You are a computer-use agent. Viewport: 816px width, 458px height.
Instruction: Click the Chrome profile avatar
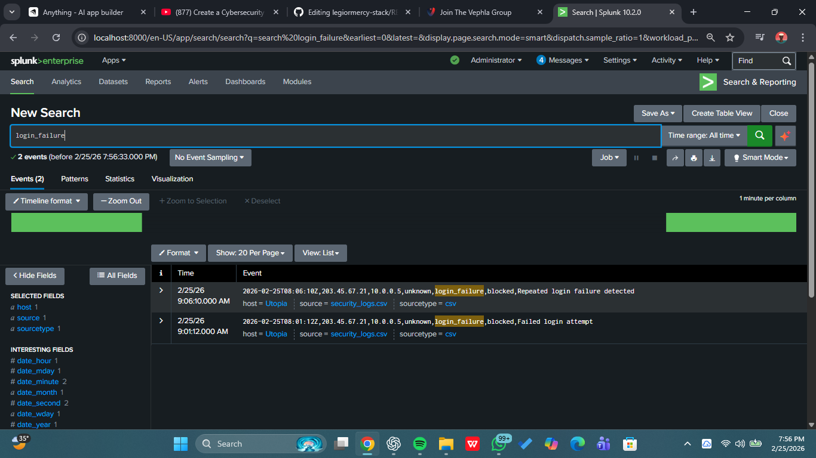click(781, 38)
